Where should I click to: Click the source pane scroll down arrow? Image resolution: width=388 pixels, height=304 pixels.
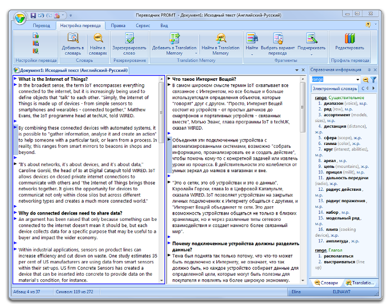[162, 281]
